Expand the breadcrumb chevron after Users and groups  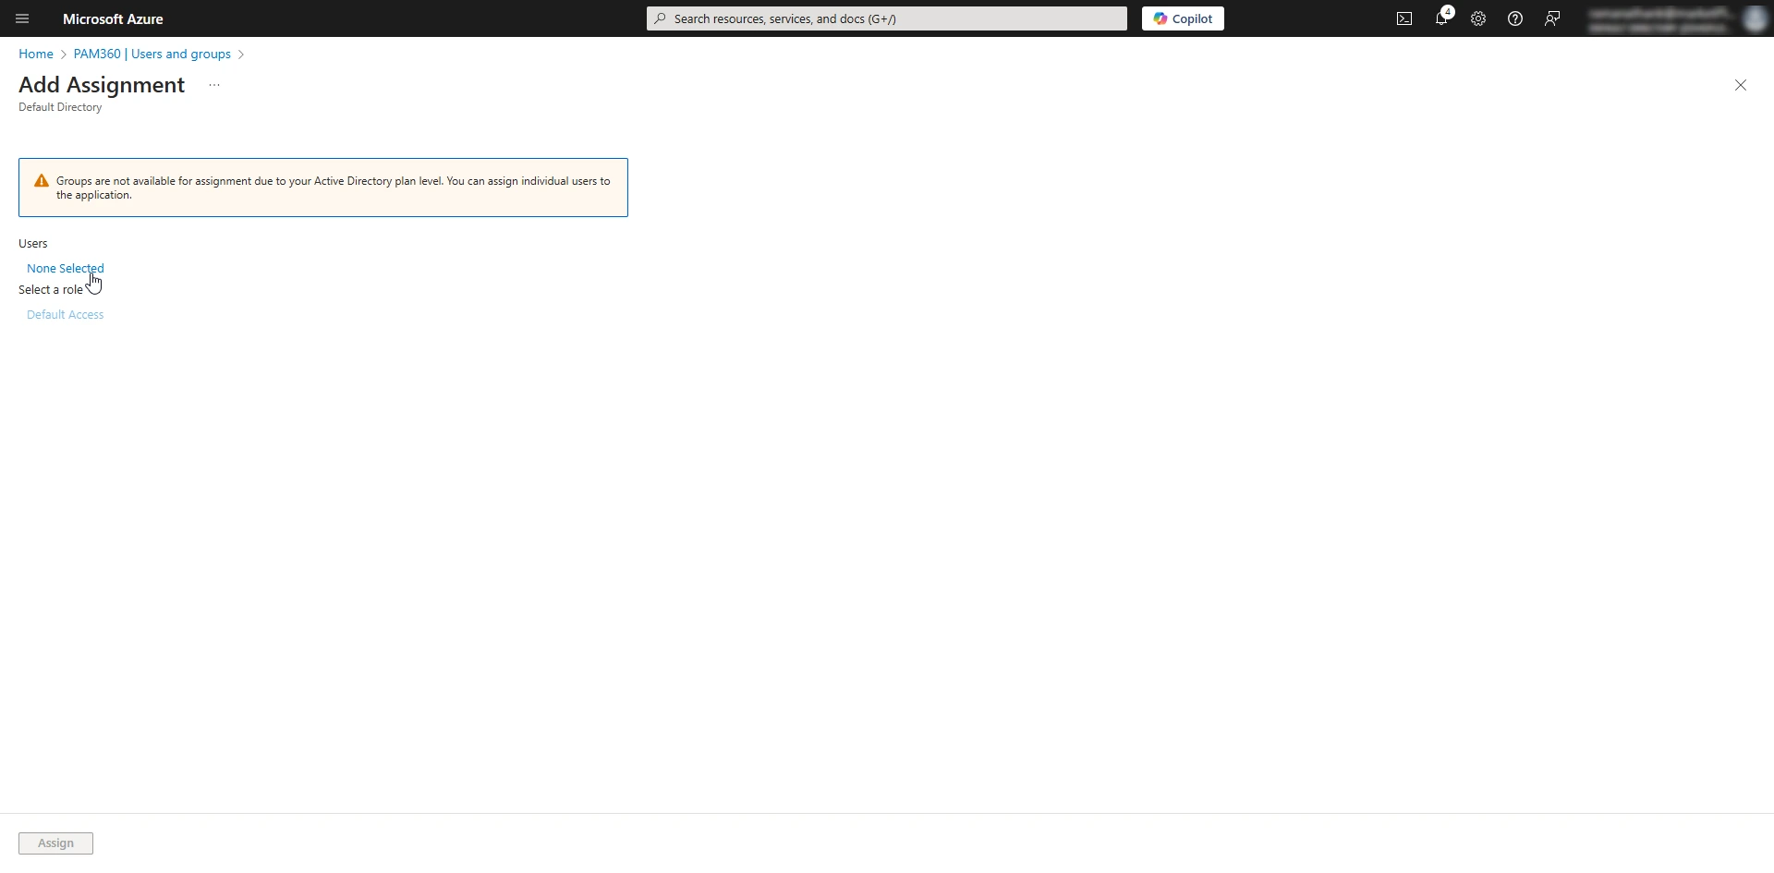(x=241, y=54)
